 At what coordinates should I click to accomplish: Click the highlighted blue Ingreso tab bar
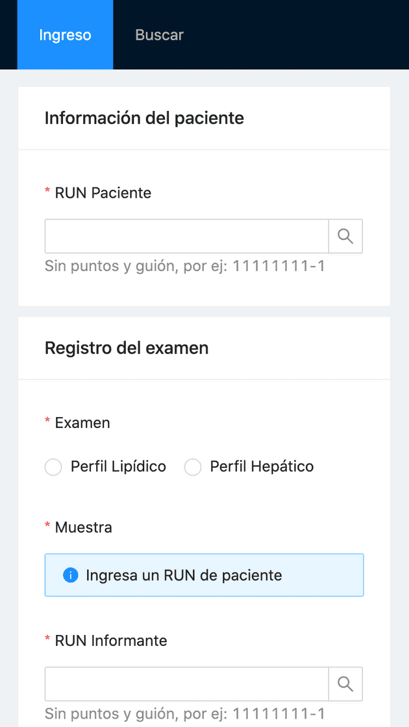pyautogui.click(x=65, y=35)
